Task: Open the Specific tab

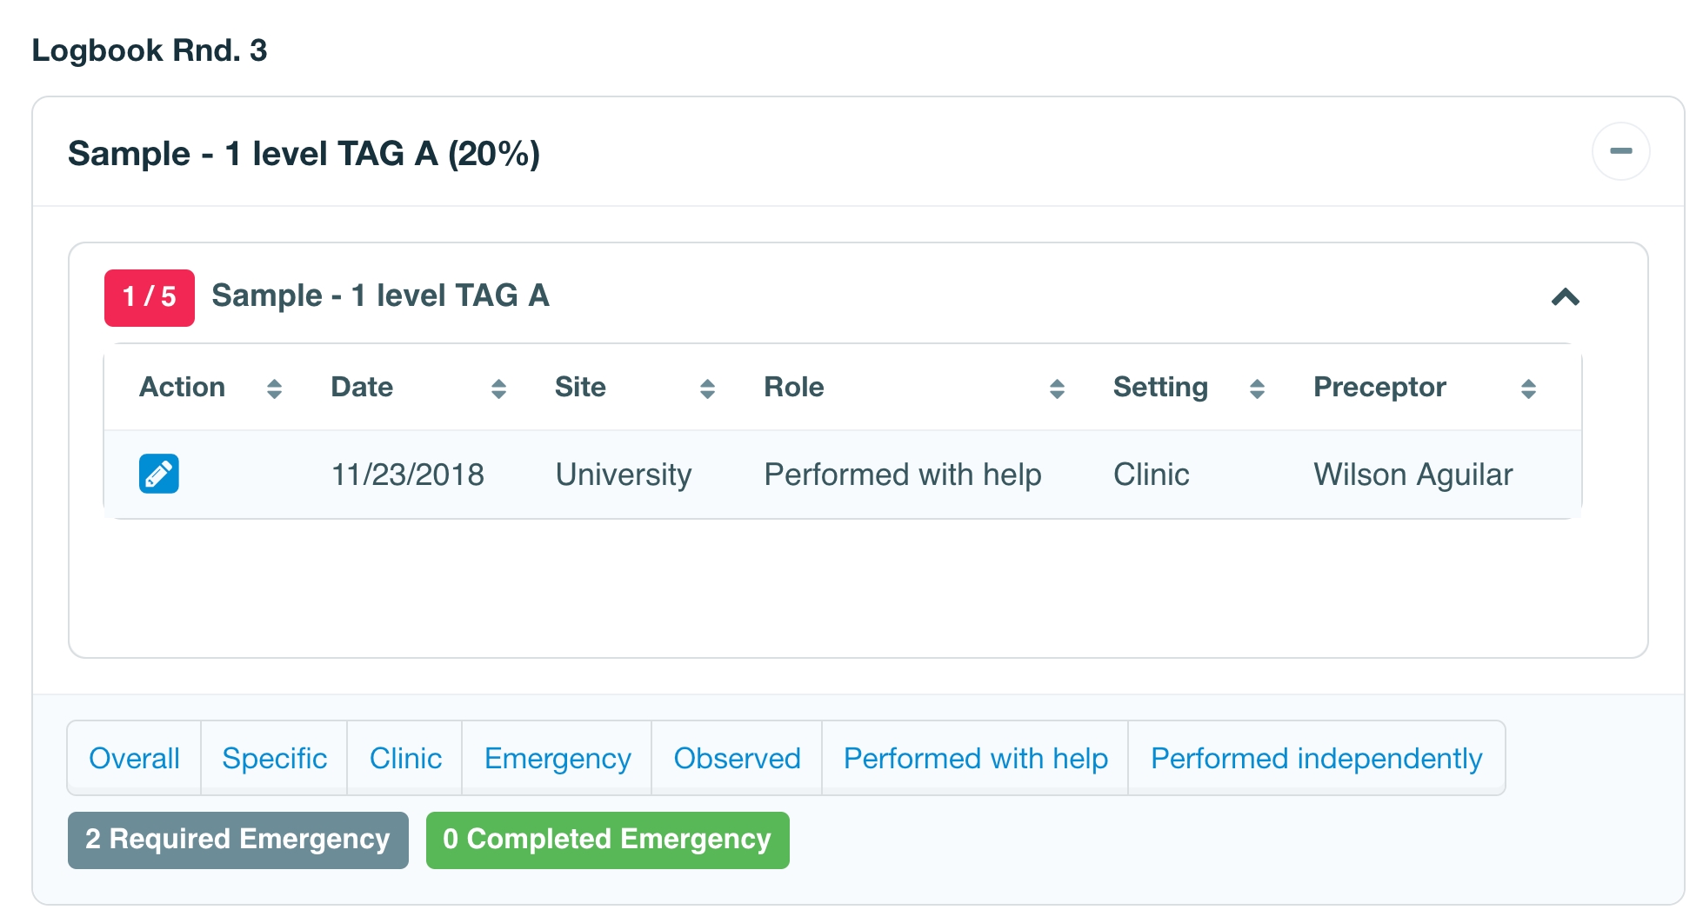Action: point(274,758)
